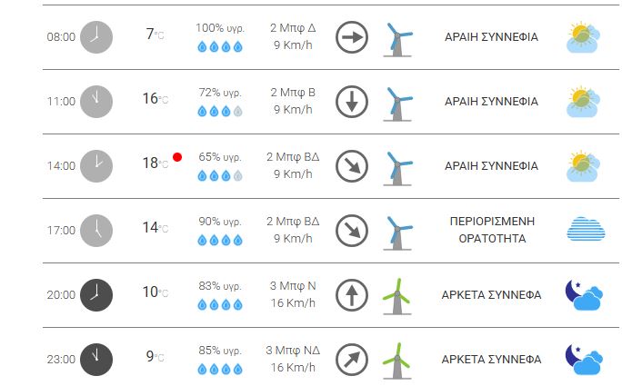The image size is (622, 386).
Task: Click the fog icon at 17:00
Action: (585, 230)
